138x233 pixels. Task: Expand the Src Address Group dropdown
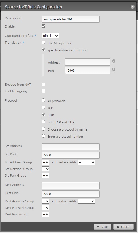click(46, 162)
